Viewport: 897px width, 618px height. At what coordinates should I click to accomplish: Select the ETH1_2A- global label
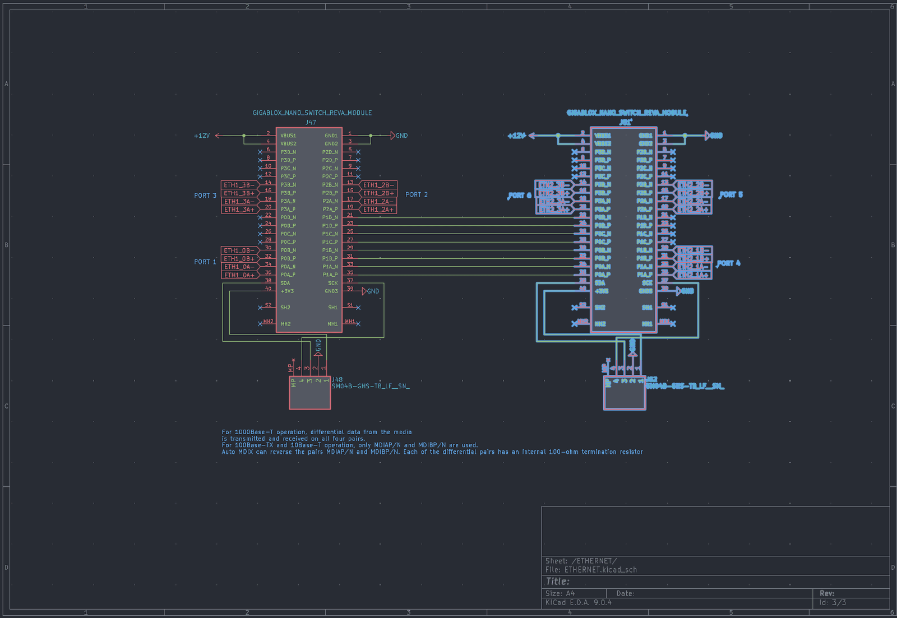click(377, 201)
